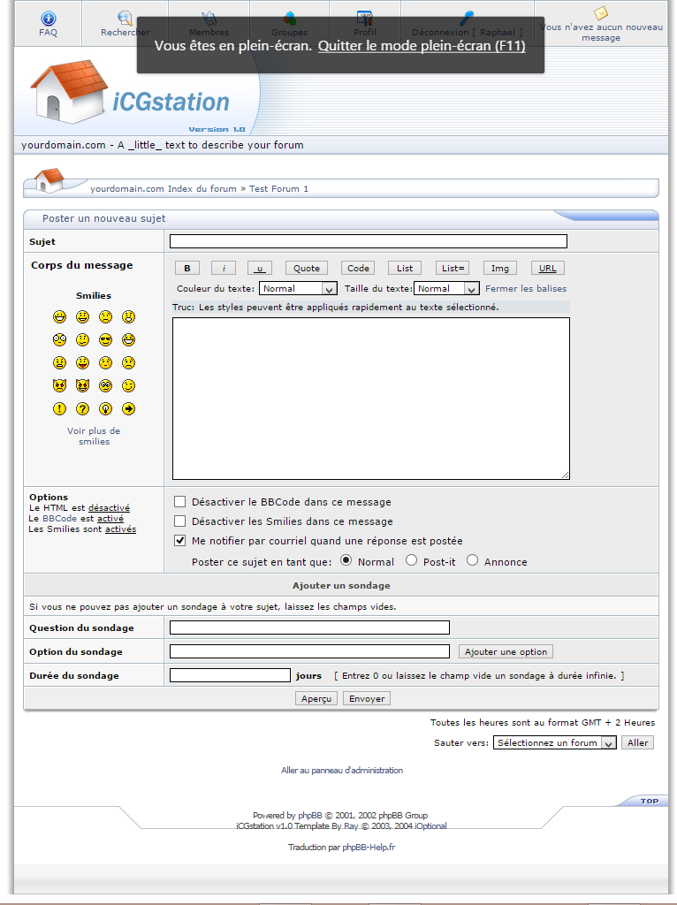This screenshot has height=905, width=677.
Task: Check Désactiver les Smilies dans ce message
Action: (x=180, y=521)
